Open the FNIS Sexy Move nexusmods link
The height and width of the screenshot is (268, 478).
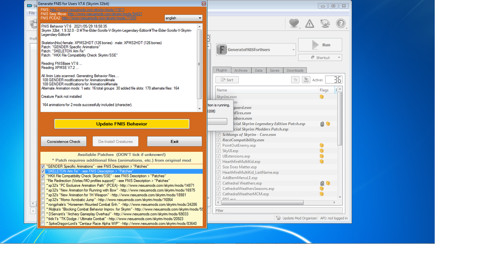click(105, 14)
